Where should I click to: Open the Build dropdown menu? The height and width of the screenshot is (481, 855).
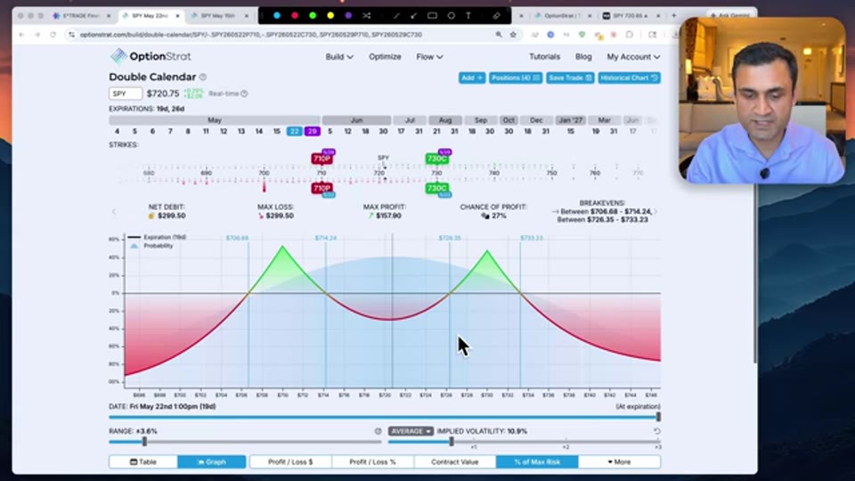tap(339, 57)
